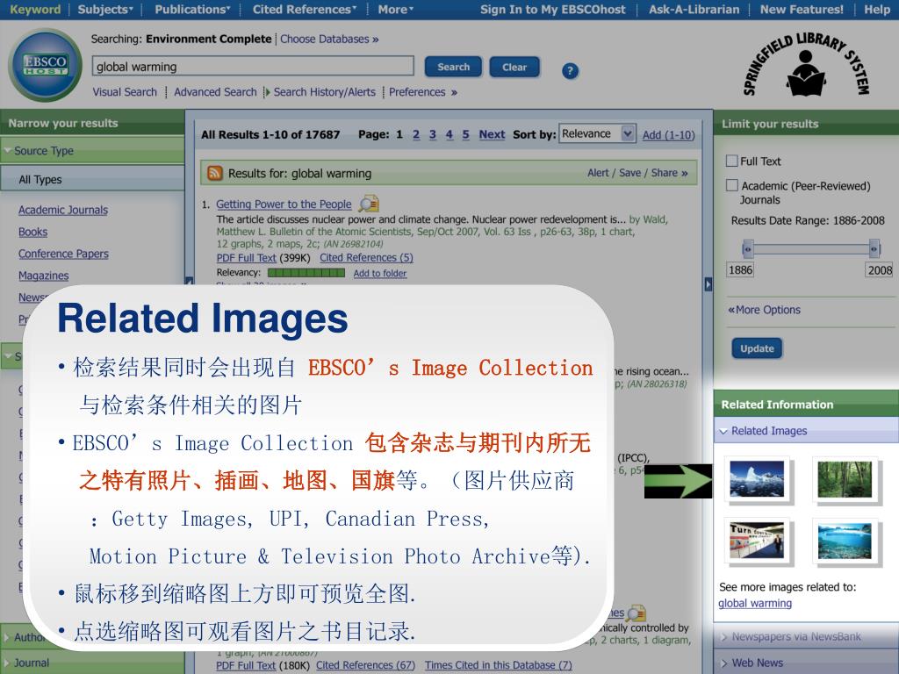Switch to Visual Search
Screen dimensions: 899x674
click(x=125, y=91)
